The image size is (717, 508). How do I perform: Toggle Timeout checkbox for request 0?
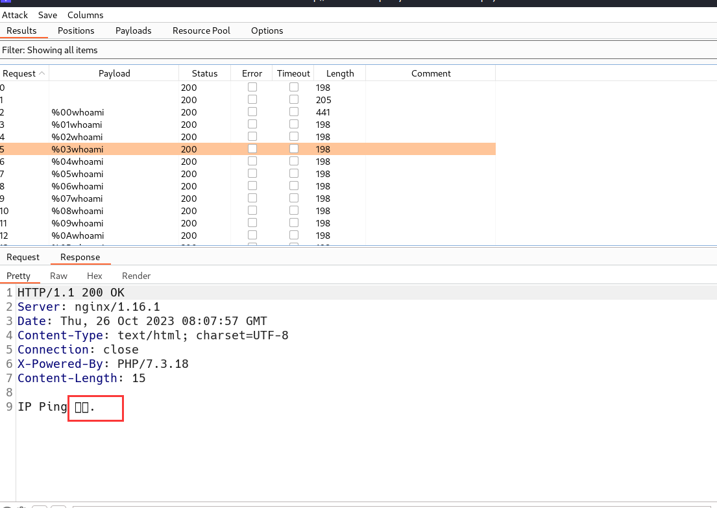coord(294,87)
